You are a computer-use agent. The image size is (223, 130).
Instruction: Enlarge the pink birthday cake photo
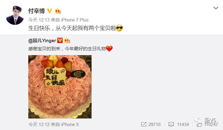pyautogui.click(x=60, y=87)
